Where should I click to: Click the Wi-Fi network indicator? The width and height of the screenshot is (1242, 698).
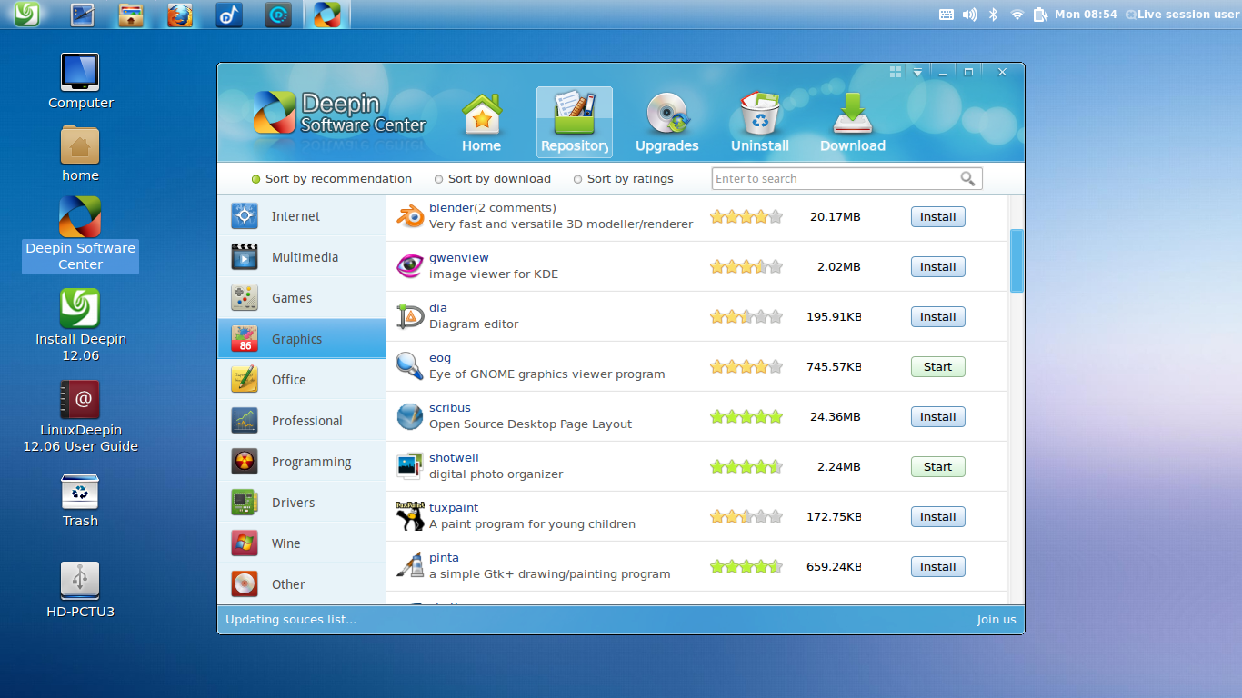coord(1017,14)
